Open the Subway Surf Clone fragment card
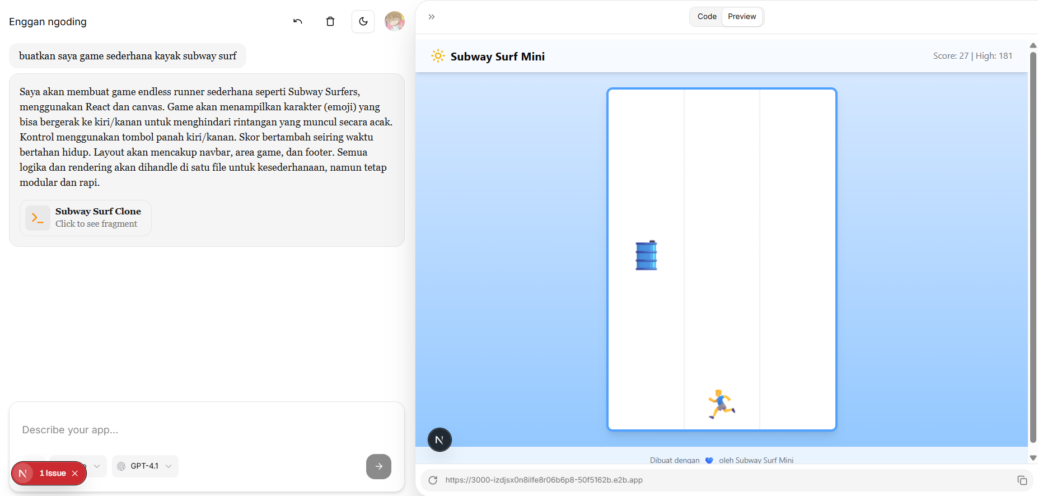This screenshot has width=1038, height=496. click(86, 218)
